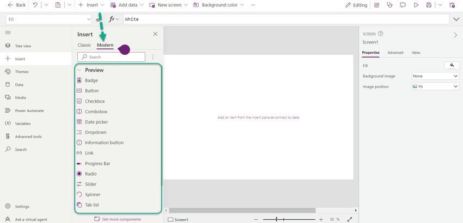Open the Insert menu in toolbar
The width and height of the screenshot is (463, 223).
pos(92,5)
